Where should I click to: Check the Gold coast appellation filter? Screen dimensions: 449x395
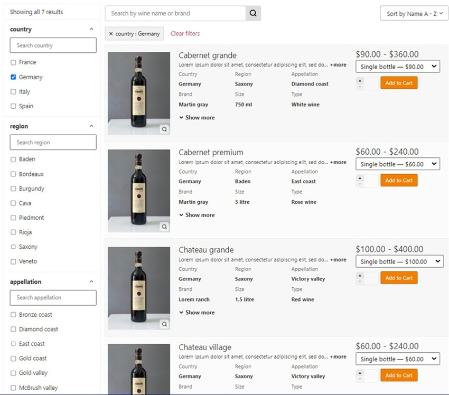click(x=13, y=359)
